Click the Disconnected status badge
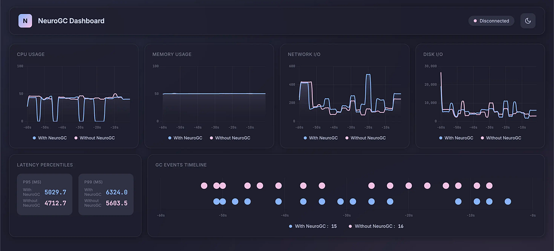The width and height of the screenshot is (554, 251). (x=491, y=21)
